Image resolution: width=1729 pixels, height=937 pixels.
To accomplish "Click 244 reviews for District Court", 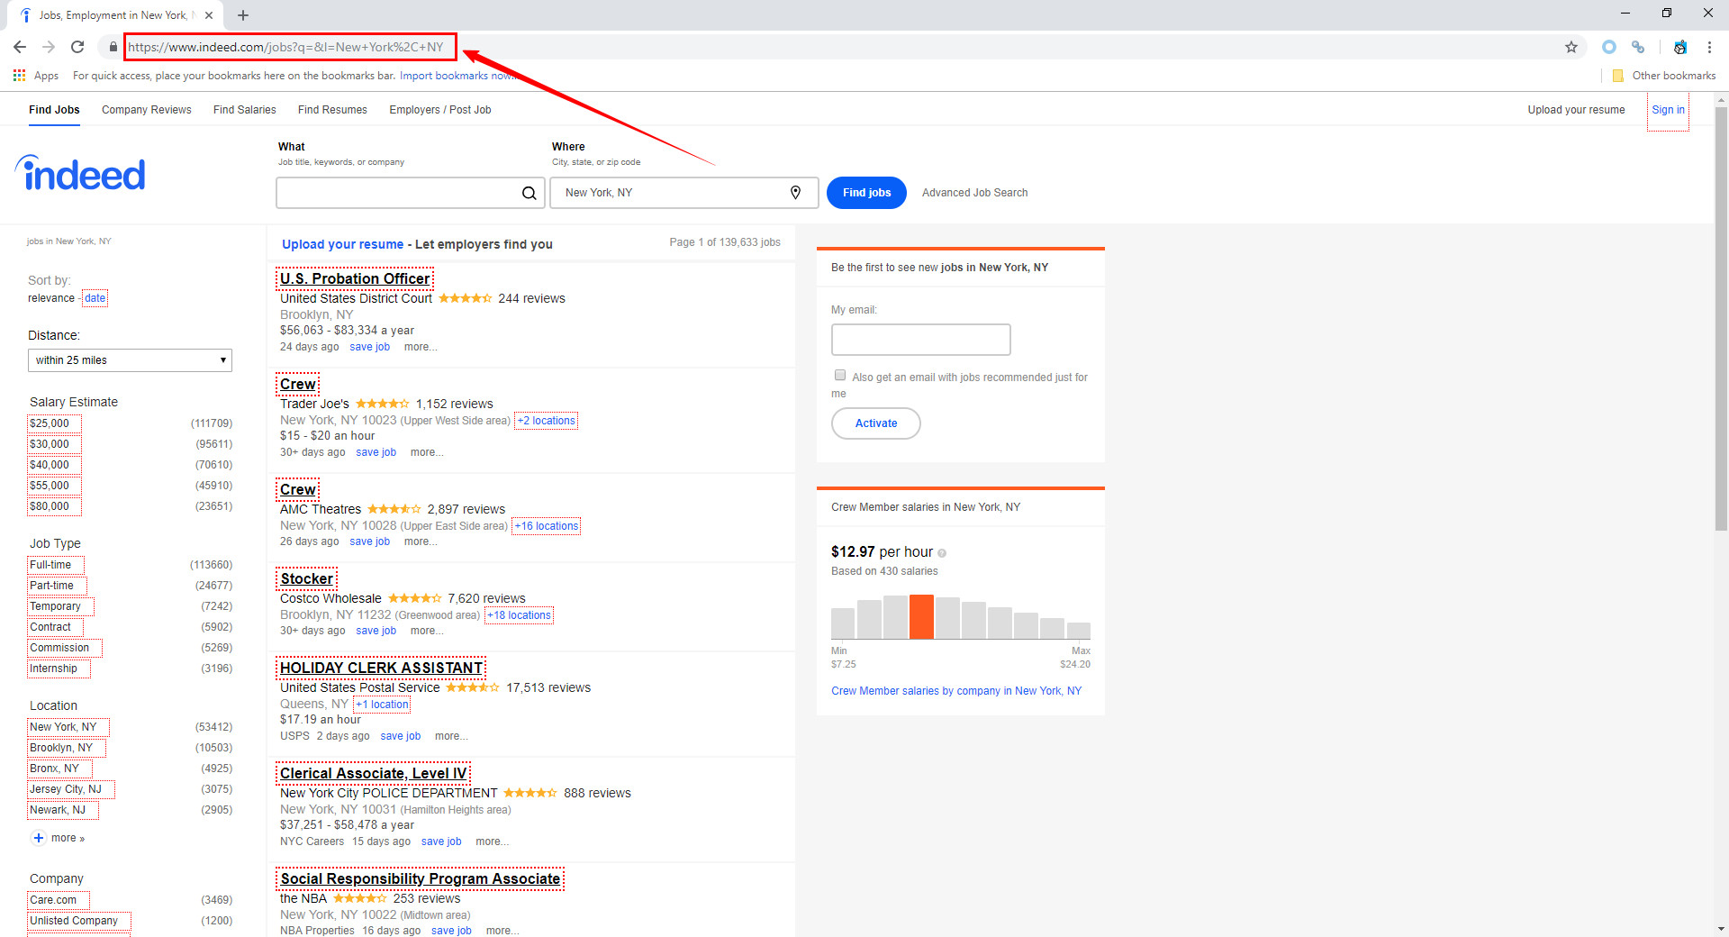I will (531, 298).
